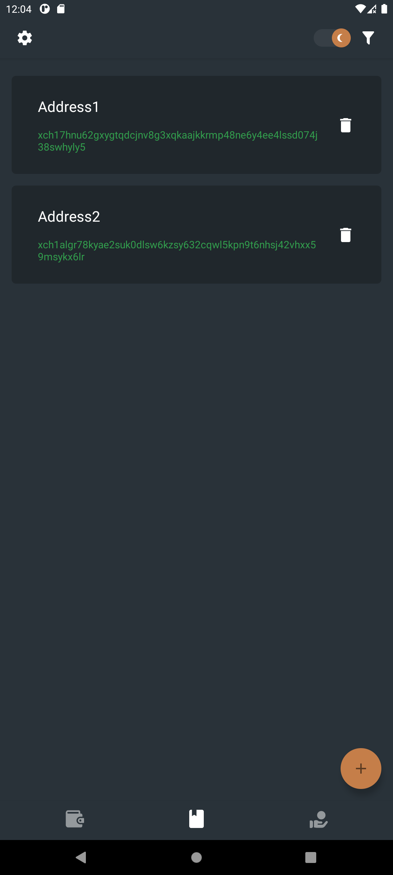This screenshot has height=875, width=393.
Task: Open the Address1 card
Action: click(196, 125)
